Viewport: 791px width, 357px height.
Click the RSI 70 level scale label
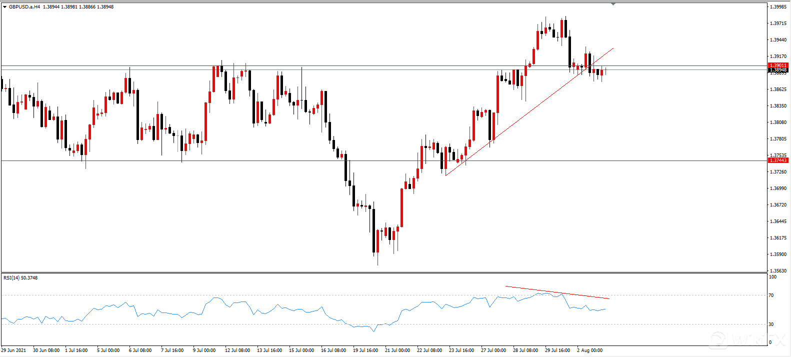tap(771, 295)
